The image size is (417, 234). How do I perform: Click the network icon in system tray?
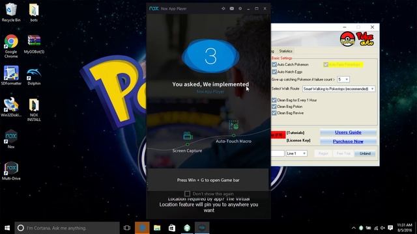tap(376, 228)
